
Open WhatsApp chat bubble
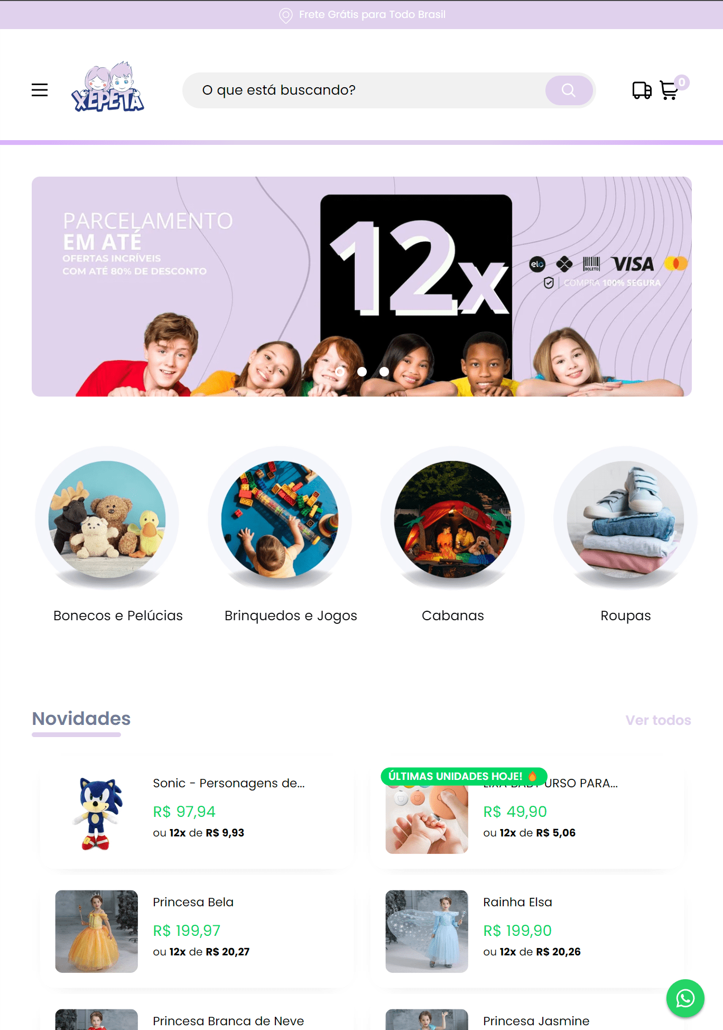click(685, 998)
